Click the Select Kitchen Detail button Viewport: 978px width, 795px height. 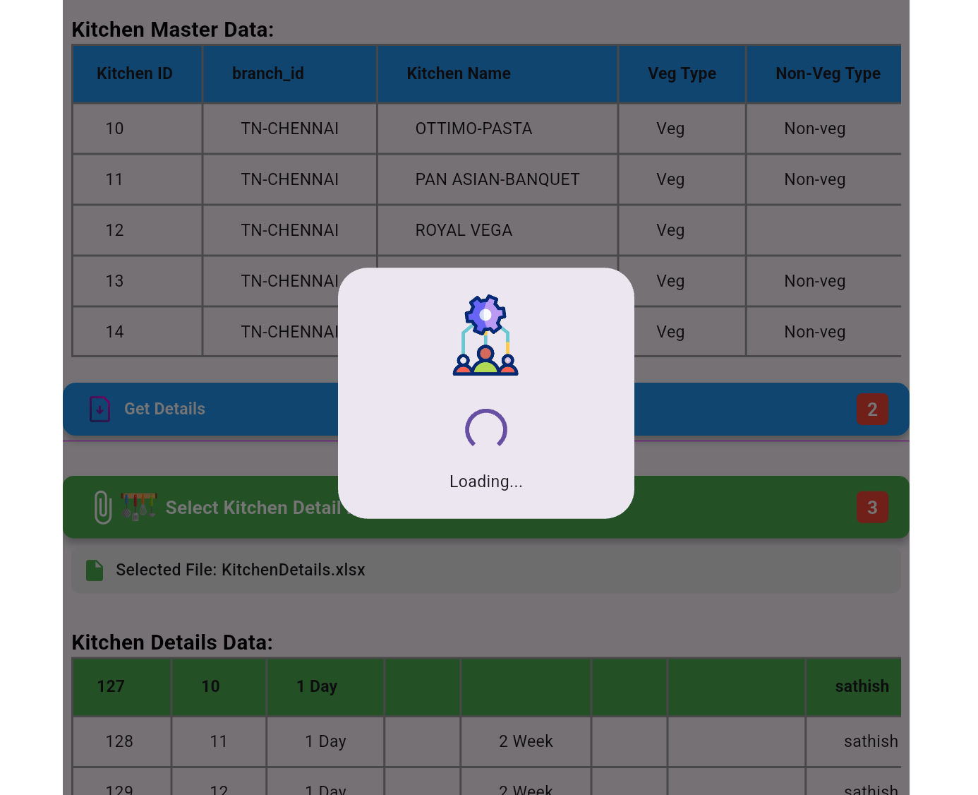click(x=486, y=507)
